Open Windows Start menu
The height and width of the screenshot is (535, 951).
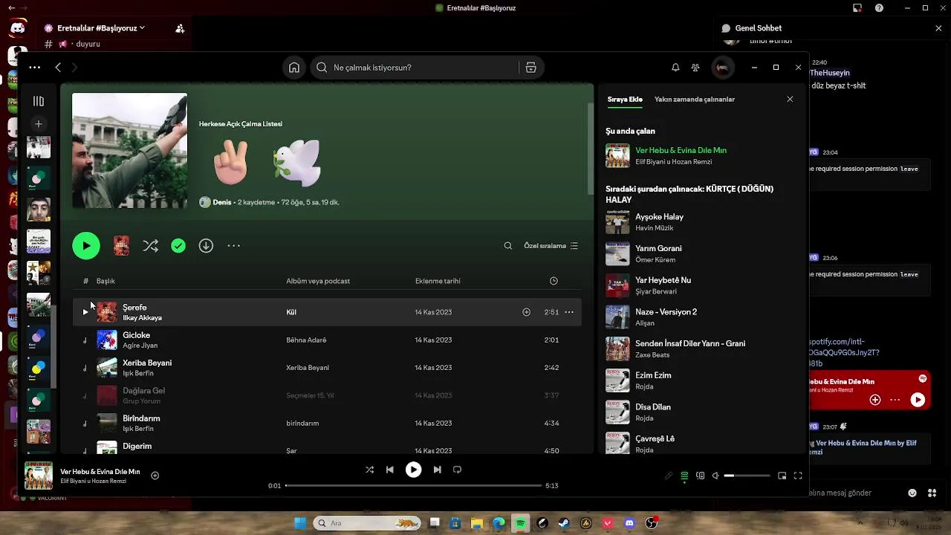pyautogui.click(x=300, y=523)
